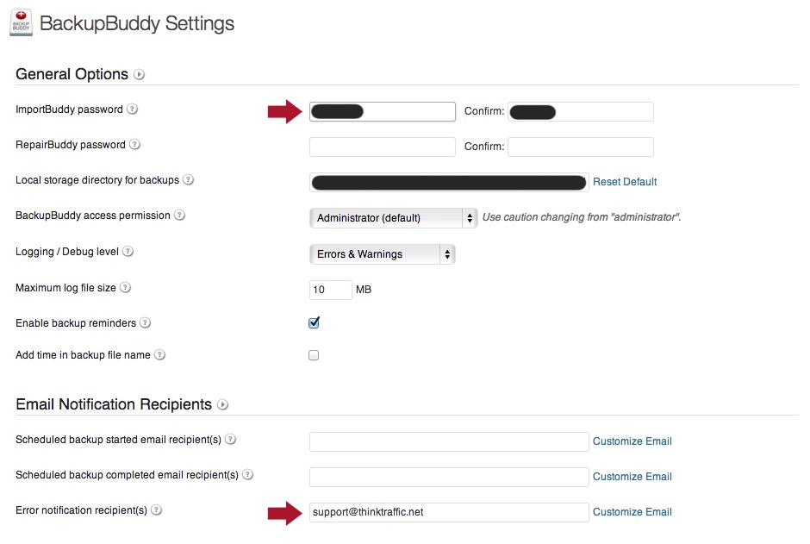
Task: Disable the Enable backup reminders checkbox
Action: pyautogui.click(x=314, y=323)
